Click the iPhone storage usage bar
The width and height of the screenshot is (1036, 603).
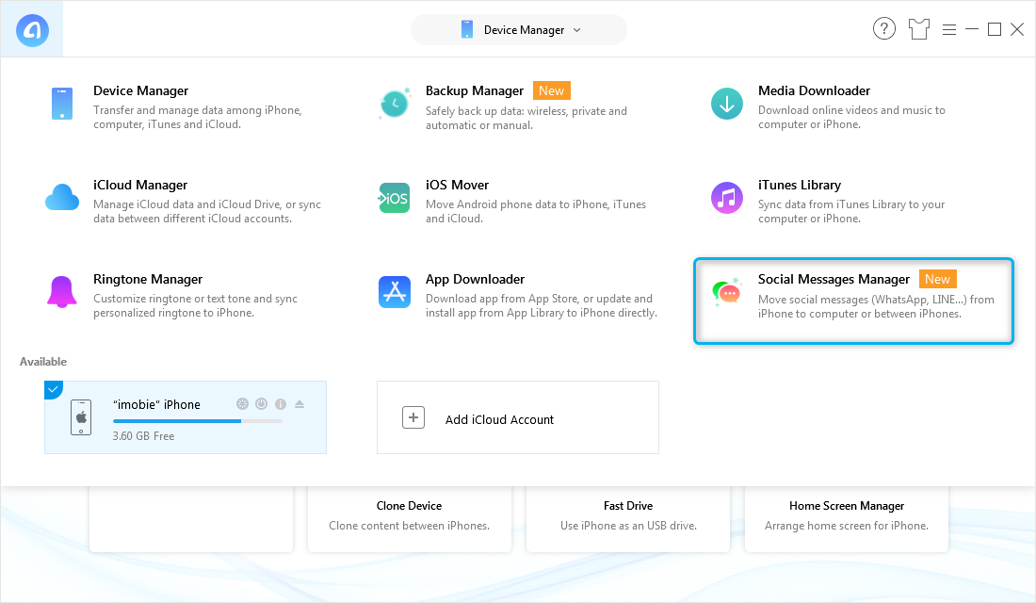(198, 421)
